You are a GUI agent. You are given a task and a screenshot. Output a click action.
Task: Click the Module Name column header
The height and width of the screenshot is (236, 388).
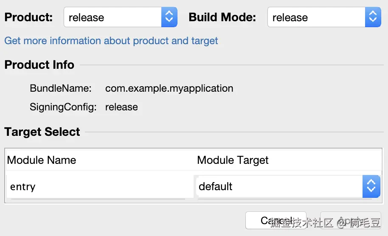point(42,160)
